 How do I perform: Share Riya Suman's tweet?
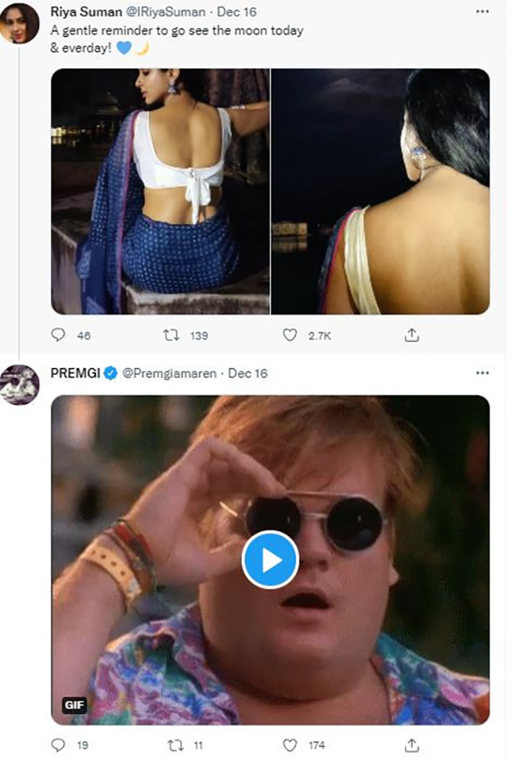point(413,334)
